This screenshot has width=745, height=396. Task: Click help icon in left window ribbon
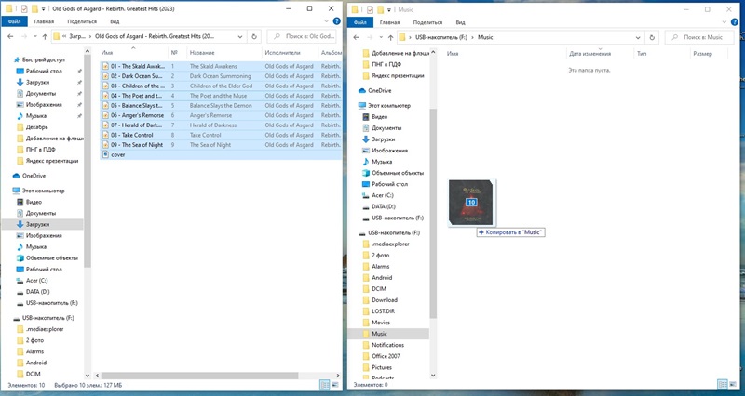(336, 21)
